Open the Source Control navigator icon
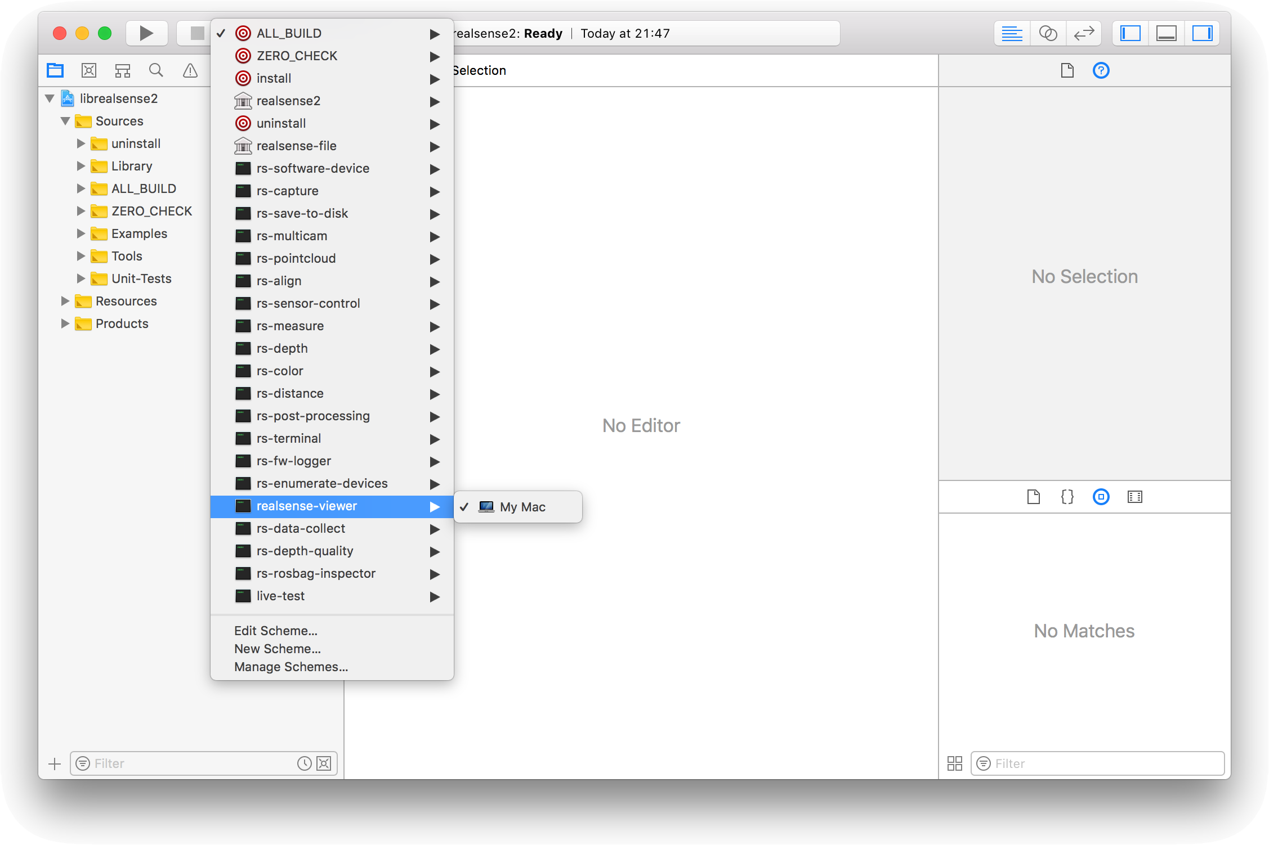The height and width of the screenshot is (845, 1269). point(89,70)
